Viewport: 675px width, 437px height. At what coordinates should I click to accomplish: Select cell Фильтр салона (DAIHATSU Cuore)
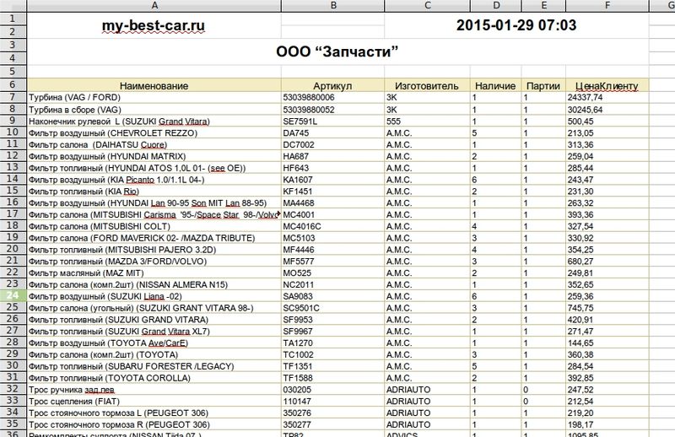154,144
